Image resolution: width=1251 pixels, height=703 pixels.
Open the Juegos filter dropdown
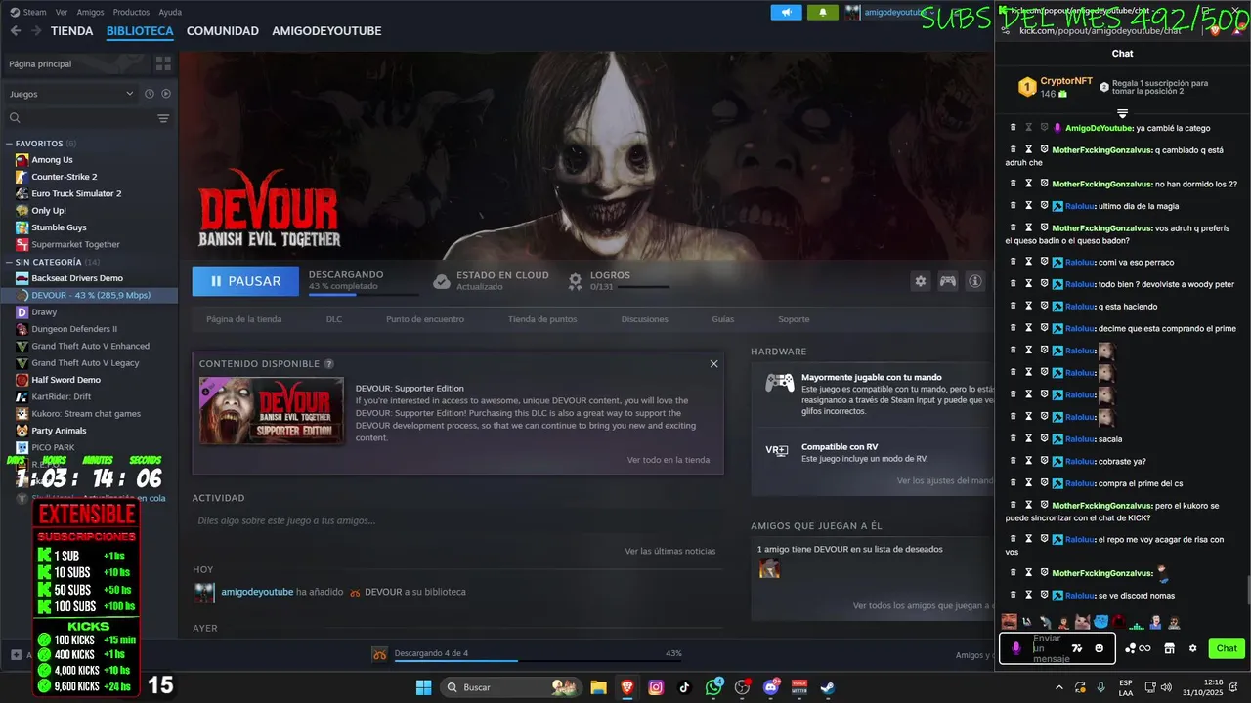point(71,94)
